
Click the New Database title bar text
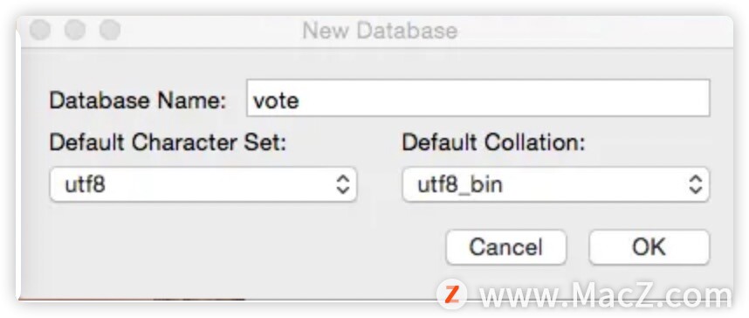[381, 31]
